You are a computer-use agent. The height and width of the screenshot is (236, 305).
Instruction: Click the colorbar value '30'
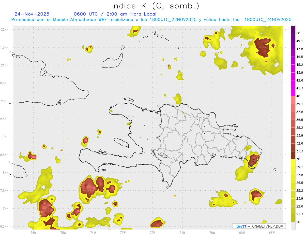pyautogui.click(x=299, y=159)
